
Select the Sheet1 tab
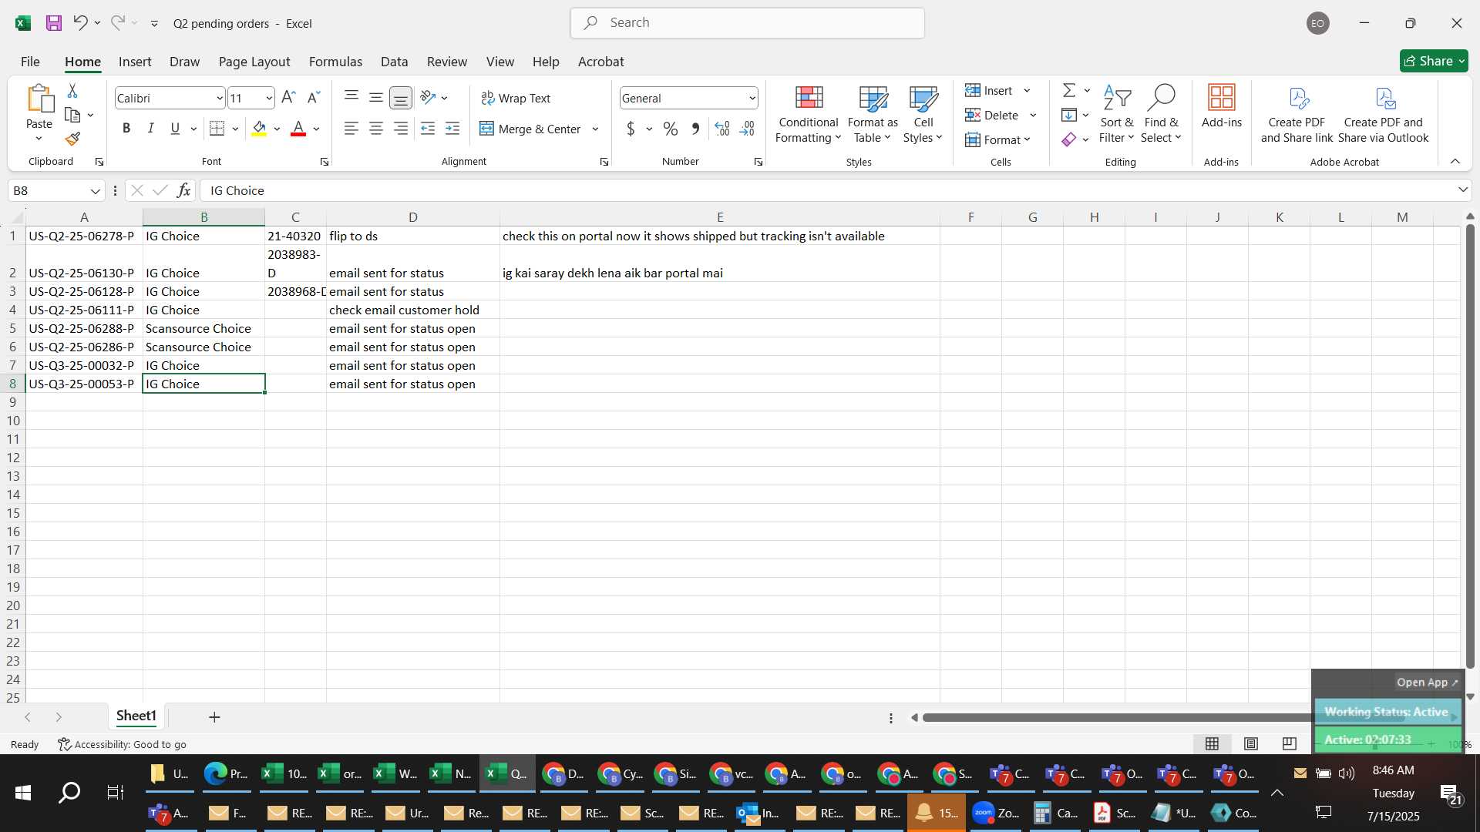[136, 716]
